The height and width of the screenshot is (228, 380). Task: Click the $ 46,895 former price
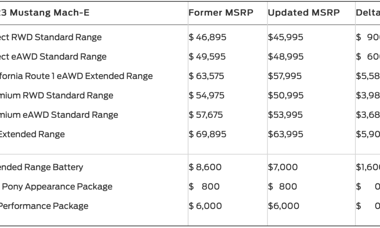pyautogui.click(x=207, y=37)
